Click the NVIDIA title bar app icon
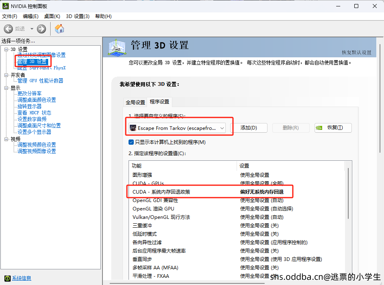The width and height of the screenshot is (384, 285). click(5, 6)
